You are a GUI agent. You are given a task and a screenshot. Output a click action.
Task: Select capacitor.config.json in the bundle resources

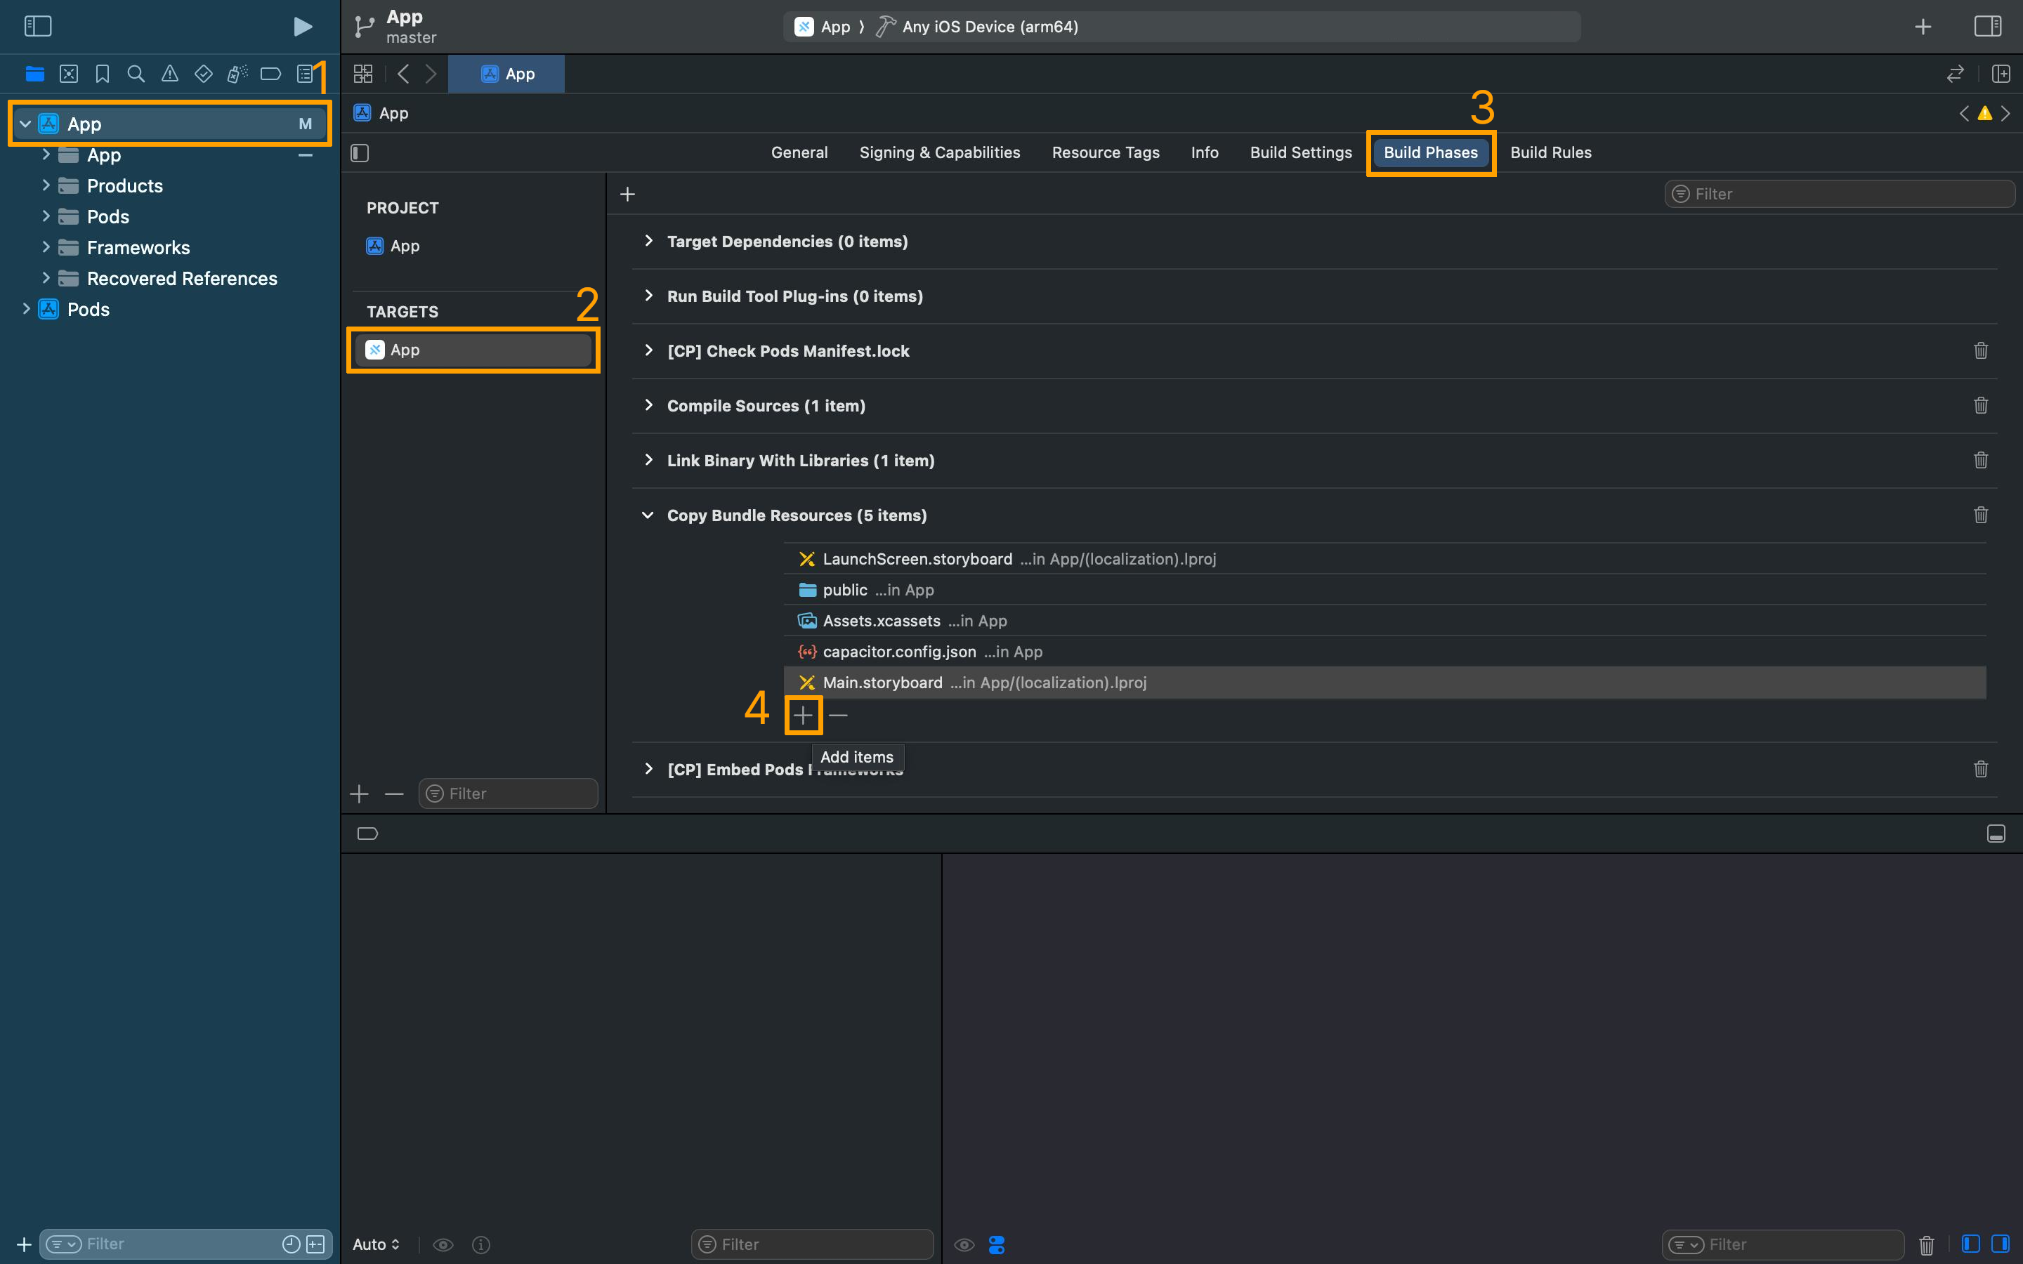(x=898, y=652)
